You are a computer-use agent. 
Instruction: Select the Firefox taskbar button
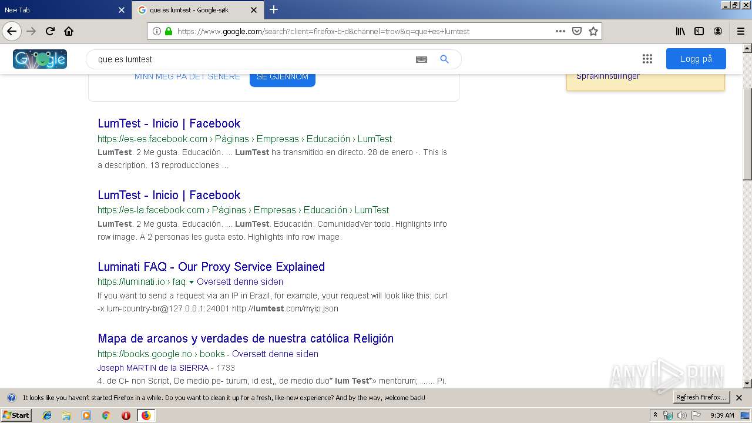tap(146, 415)
